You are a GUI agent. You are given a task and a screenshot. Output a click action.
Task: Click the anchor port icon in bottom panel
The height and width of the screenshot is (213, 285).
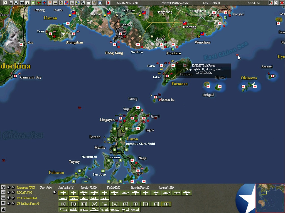click(3, 187)
